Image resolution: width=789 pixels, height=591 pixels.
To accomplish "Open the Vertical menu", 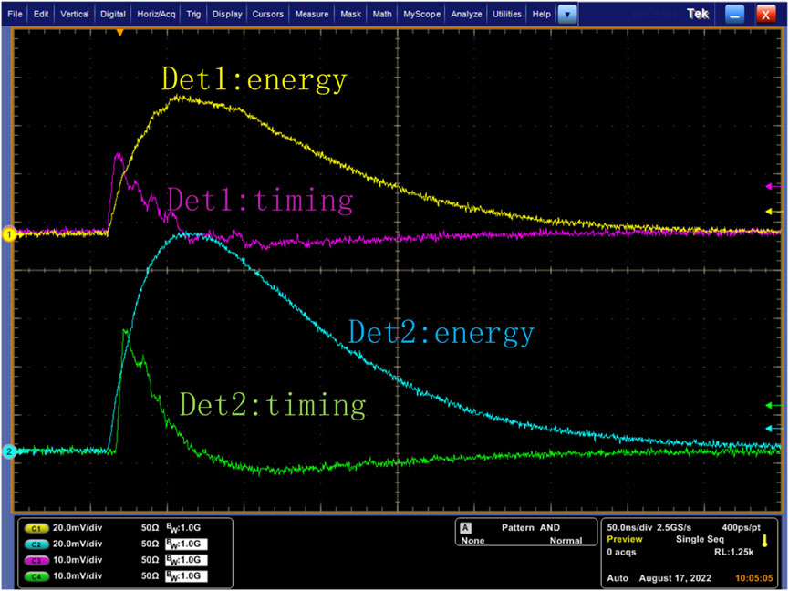I will point(75,14).
